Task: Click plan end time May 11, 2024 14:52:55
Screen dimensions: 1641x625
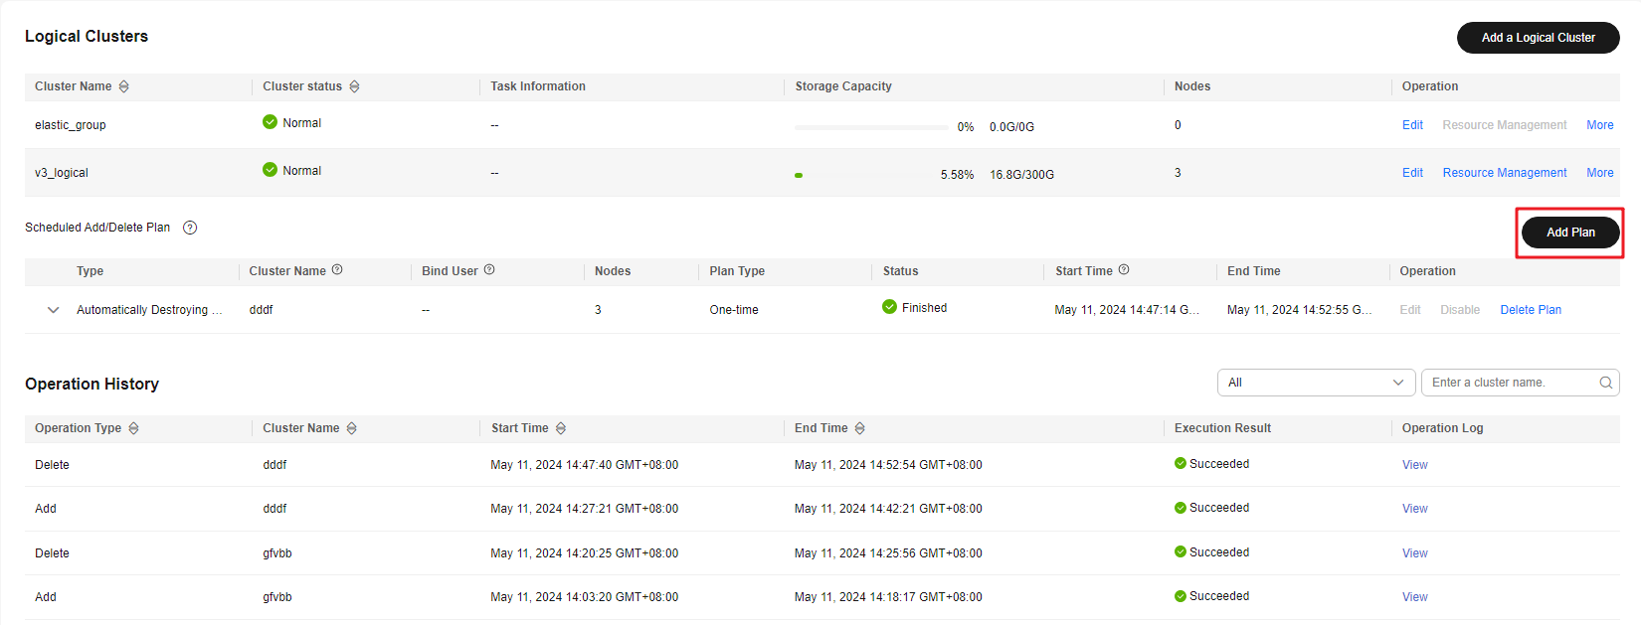Action: pyautogui.click(x=1300, y=310)
